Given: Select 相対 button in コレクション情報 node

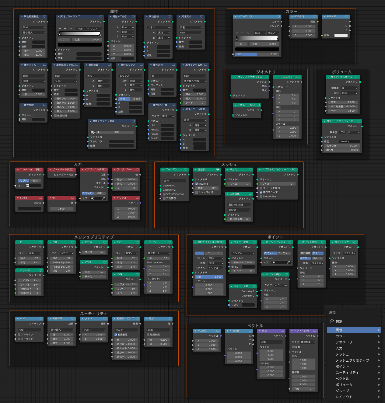Looking at the screenshot, I should click(x=36, y=181).
